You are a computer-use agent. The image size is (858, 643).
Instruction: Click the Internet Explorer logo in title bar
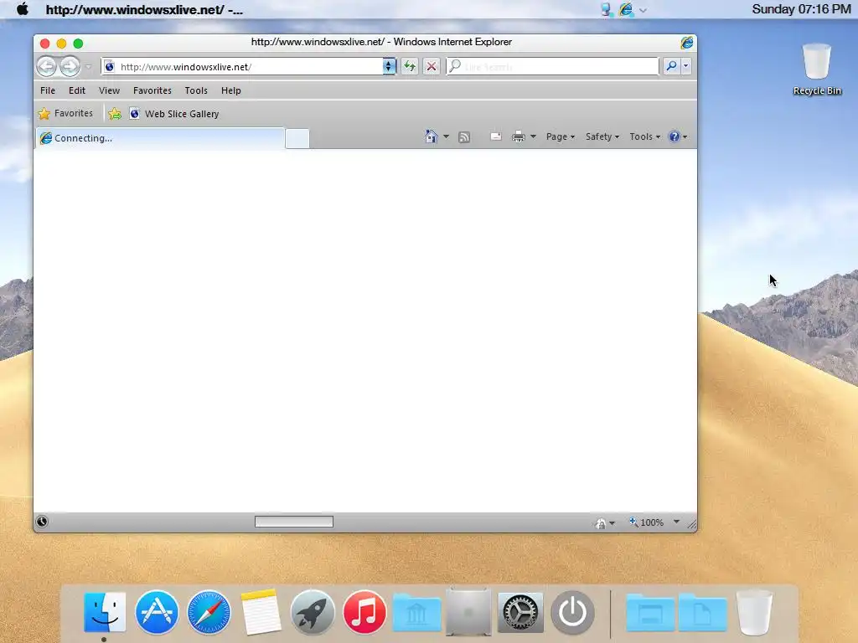pyautogui.click(x=687, y=42)
